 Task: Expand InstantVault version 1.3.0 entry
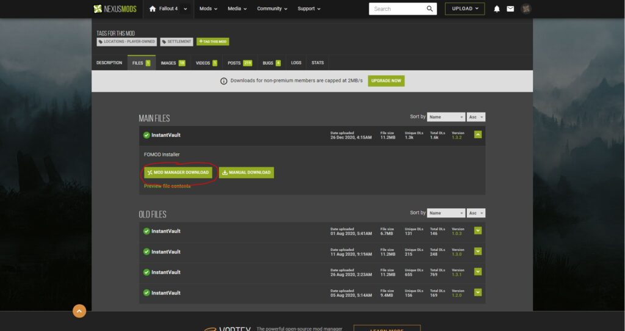point(478,251)
